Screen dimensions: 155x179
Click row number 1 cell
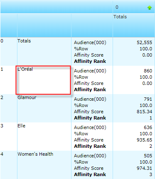tap(2, 69)
